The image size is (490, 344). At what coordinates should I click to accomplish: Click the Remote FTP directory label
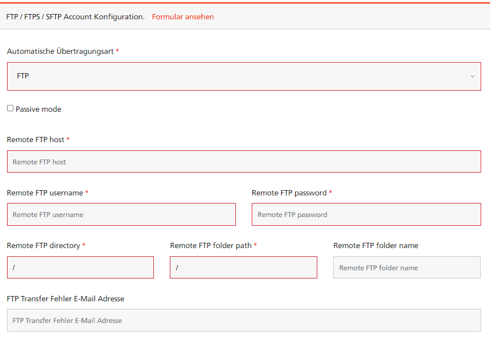[x=43, y=246]
